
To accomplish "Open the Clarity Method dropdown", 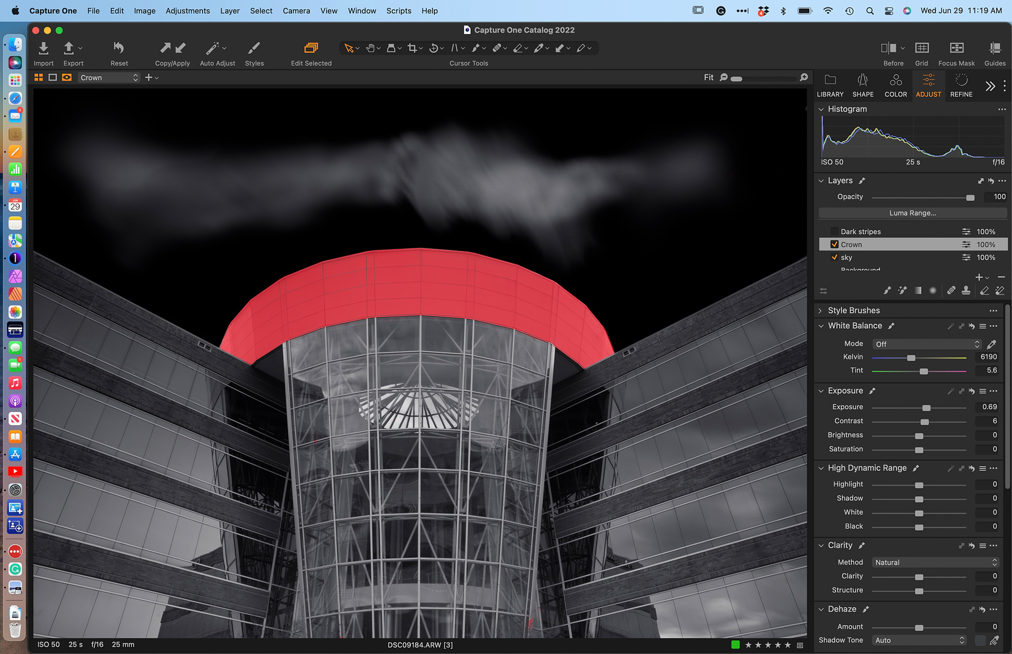I will (x=935, y=562).
